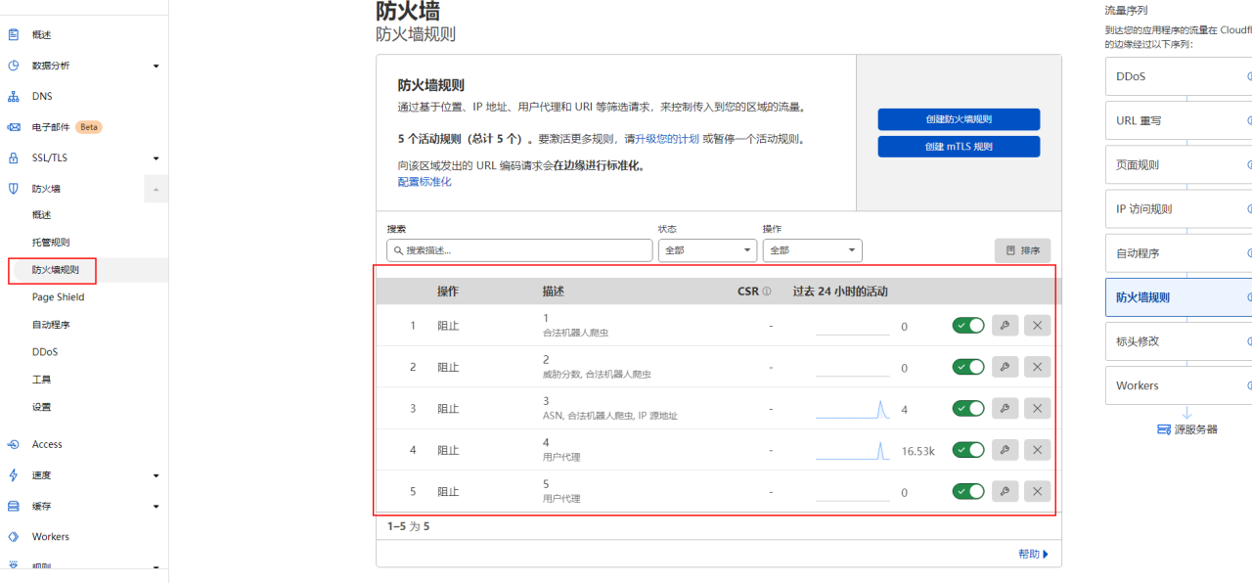Disable firewall rule 3 toggle

pyautogui.click(x=968, y=408)
